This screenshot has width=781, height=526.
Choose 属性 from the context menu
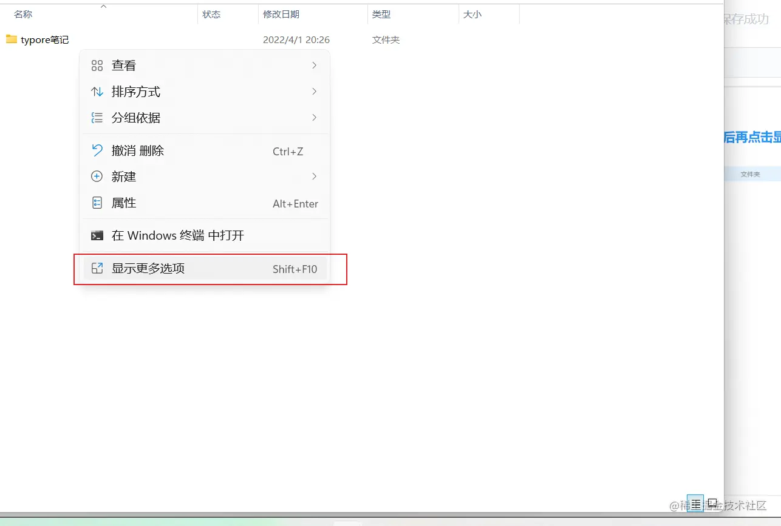[x=205, y=203]
